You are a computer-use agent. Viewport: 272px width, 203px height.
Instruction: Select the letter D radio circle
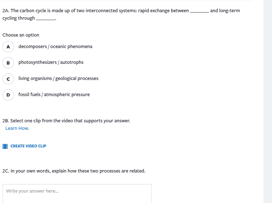pos(8,95)
